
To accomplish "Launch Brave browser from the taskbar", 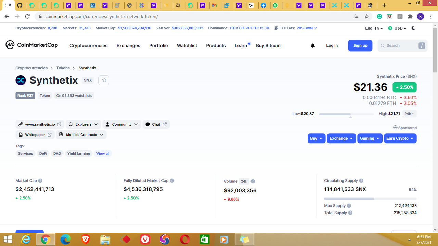I will click(86, 240).
